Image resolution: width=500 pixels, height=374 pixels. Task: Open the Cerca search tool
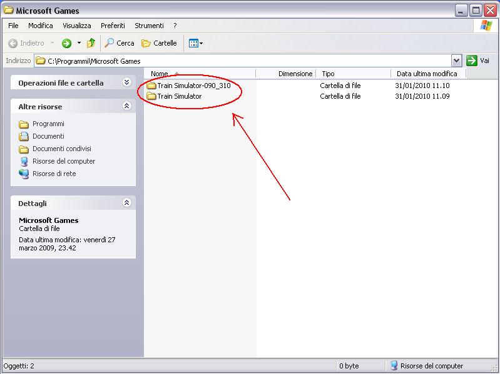(120, 43)
